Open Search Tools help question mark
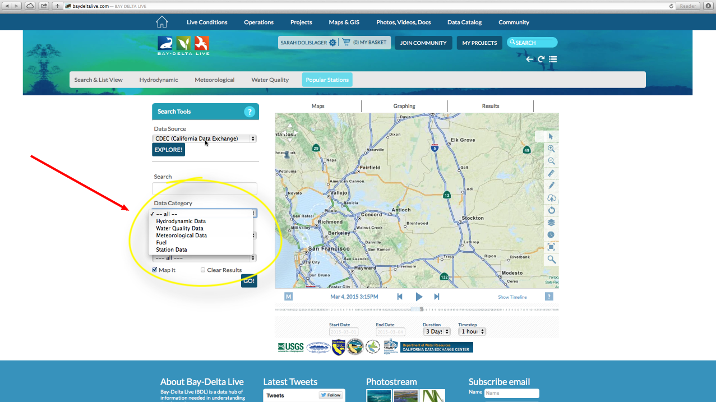This screenshot has width=716, height=402. point(250,112)
